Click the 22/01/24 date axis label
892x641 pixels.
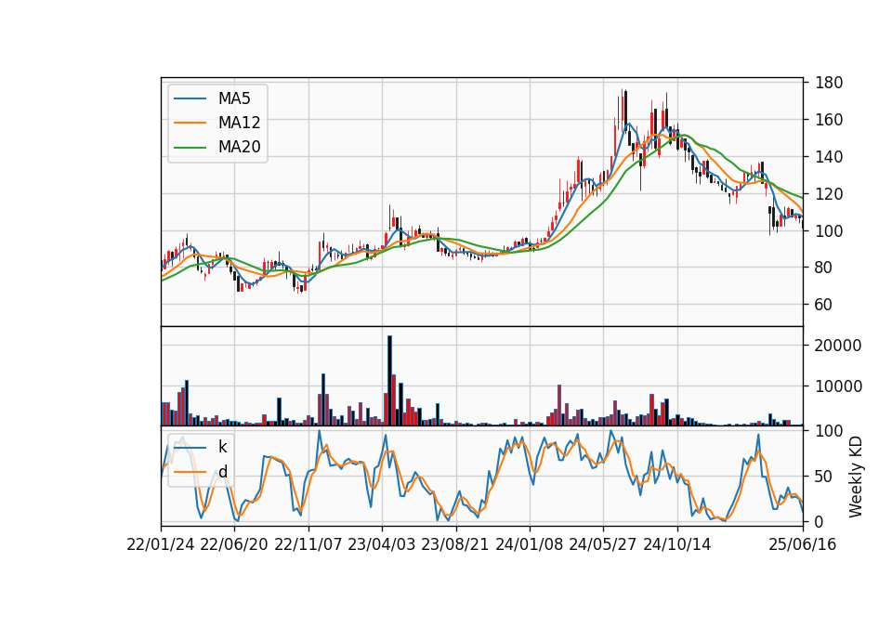tap(161, 544)
